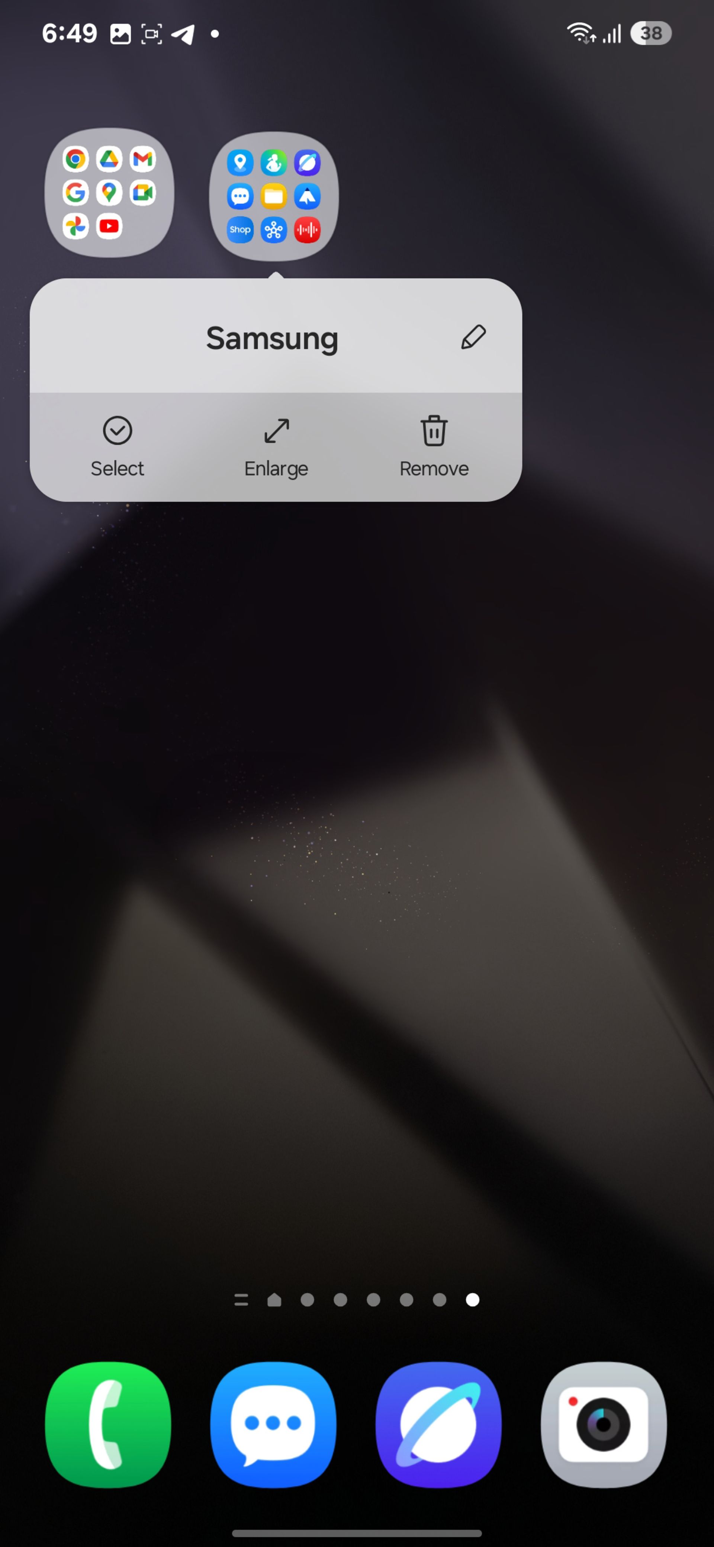The height and width of the screenshot is (1547, 714).
Task: Tap Remove to delete Samsung folder
Action: point(432,444)
